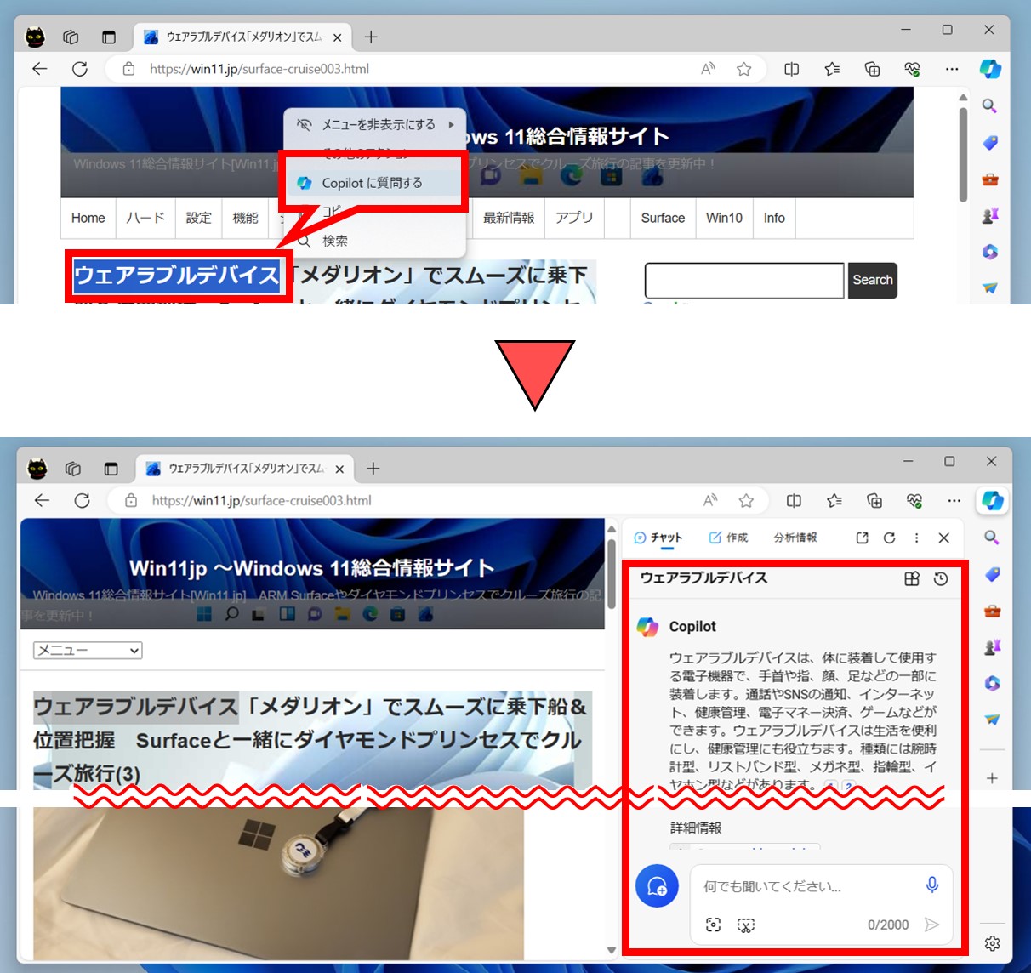
Task: Open the 機能 navigation item
Action: tap(245, 218)
